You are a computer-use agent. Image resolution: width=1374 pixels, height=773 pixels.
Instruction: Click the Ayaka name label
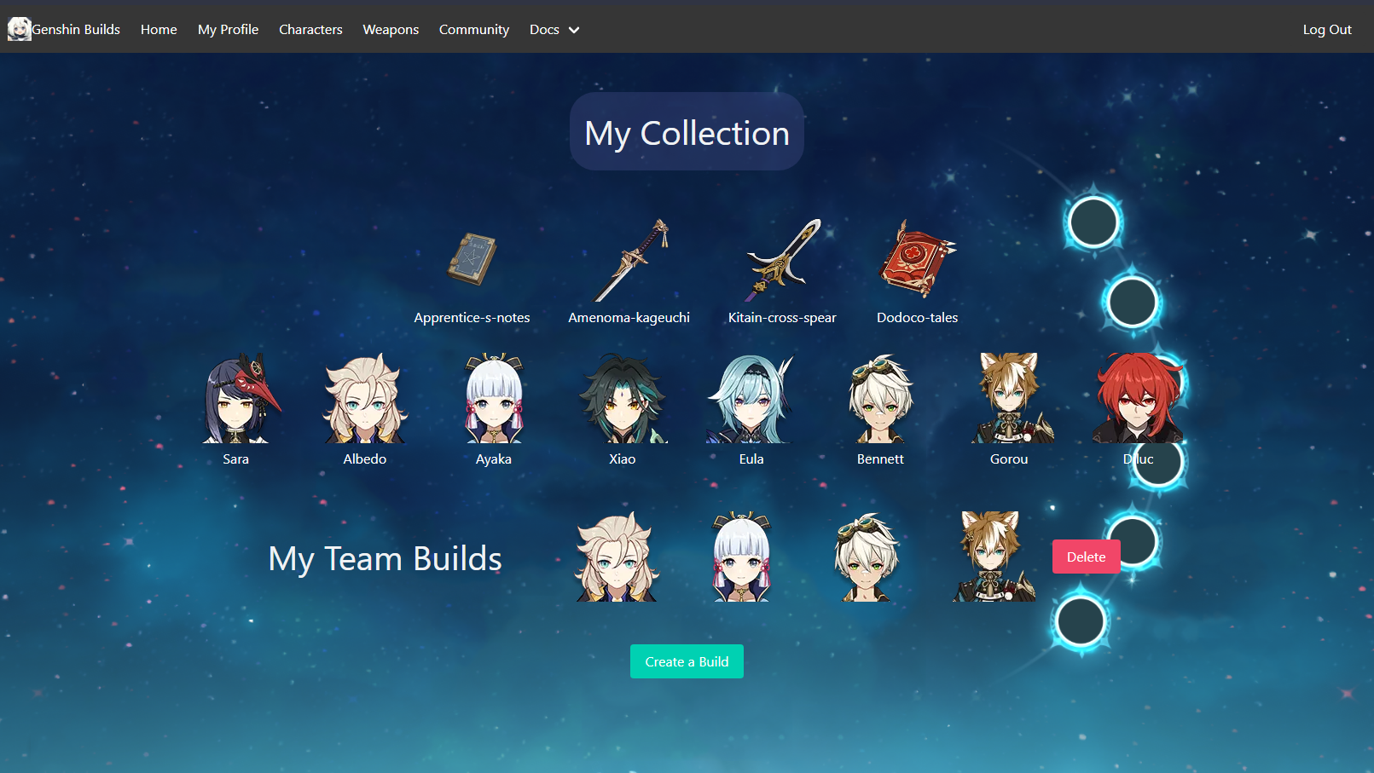click(494, 459)
